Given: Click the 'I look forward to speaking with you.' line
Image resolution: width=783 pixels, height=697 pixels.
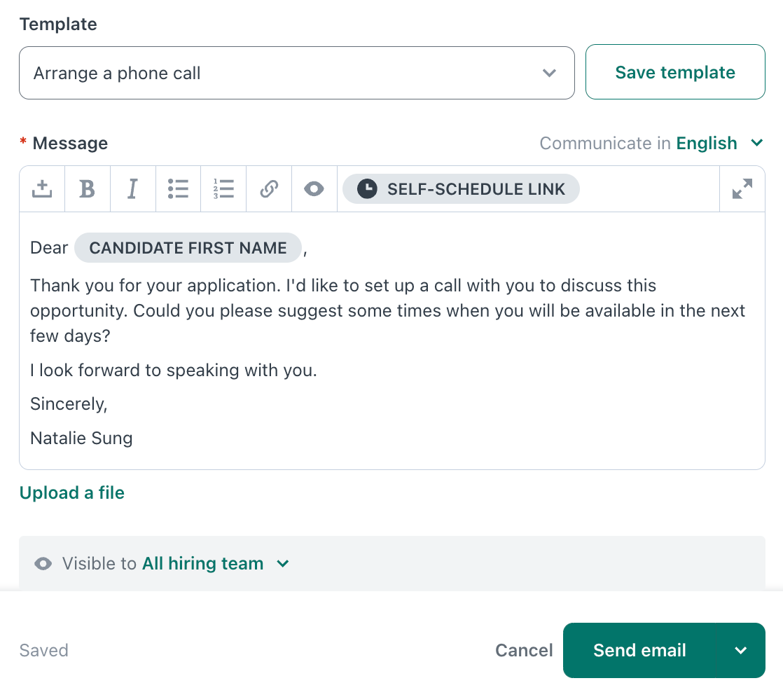Looking at the screenshot, I should [173, 371].
